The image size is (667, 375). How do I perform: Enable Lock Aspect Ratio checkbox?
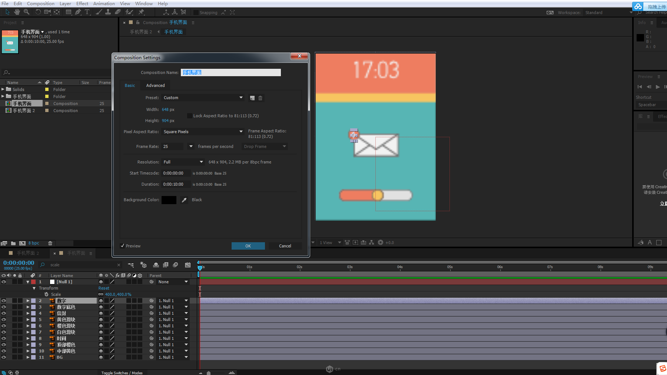190,116
